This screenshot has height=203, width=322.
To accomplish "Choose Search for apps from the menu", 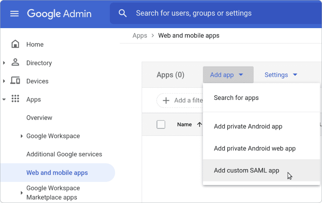I will (x=236, y=97).
